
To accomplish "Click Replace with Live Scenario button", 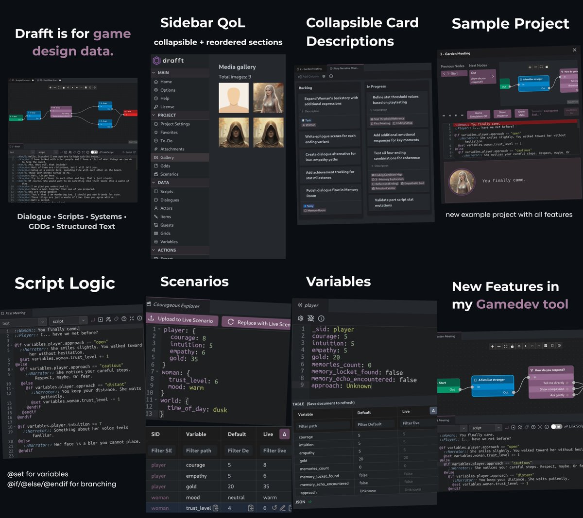I will 257,322.
